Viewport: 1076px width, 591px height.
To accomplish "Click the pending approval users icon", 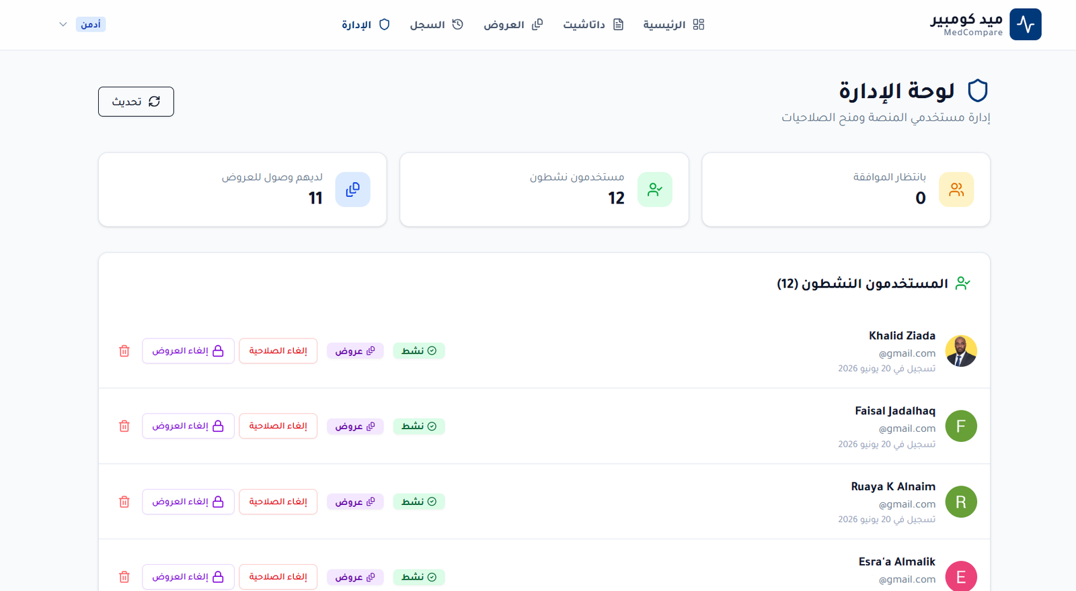I will coord(956,189).
